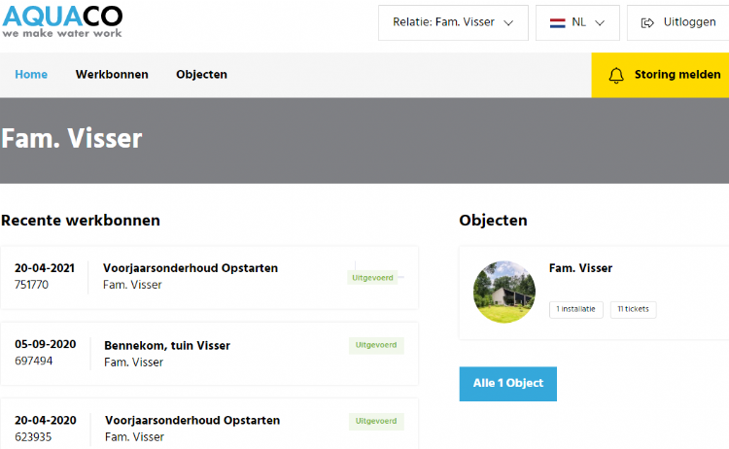Click the 1 installatie tag

coord(576,310)
